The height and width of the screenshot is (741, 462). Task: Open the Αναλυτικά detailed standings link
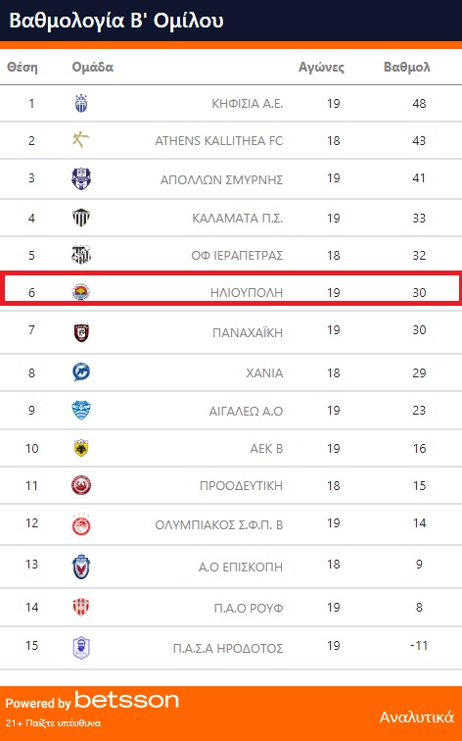[417, 716]
